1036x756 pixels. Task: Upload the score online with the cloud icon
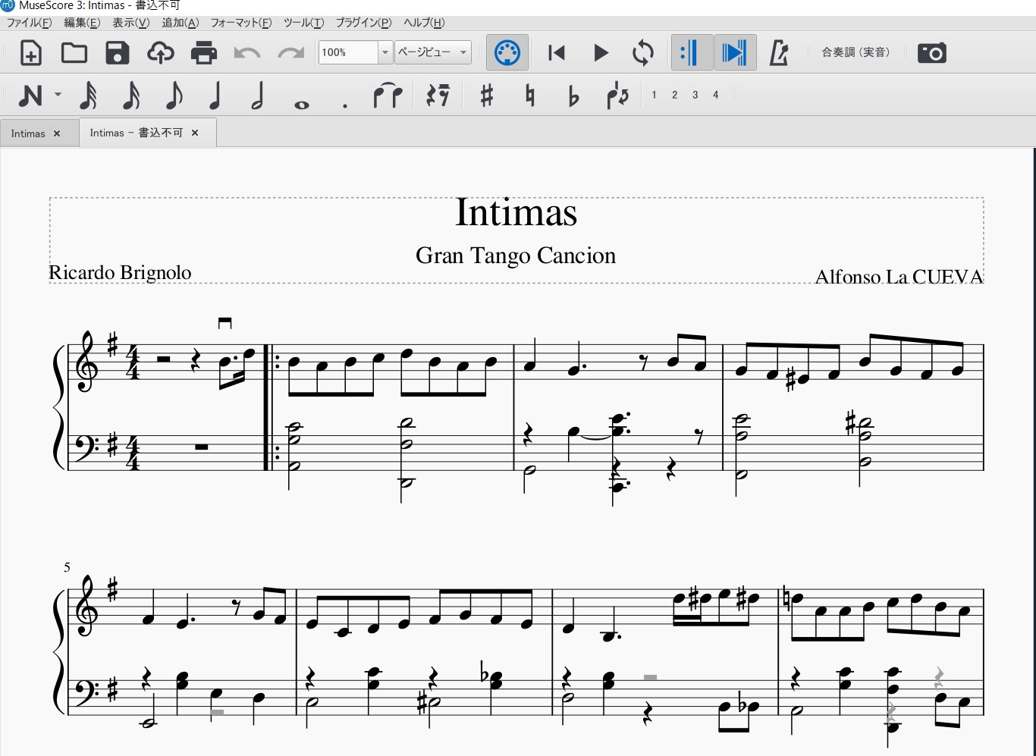(160, 53)
